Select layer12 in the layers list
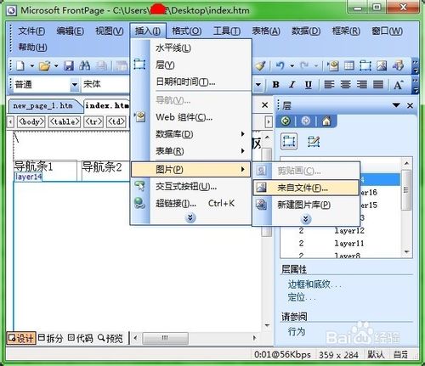The height and width of the screenshot is (366, 425). click(340, 231)
